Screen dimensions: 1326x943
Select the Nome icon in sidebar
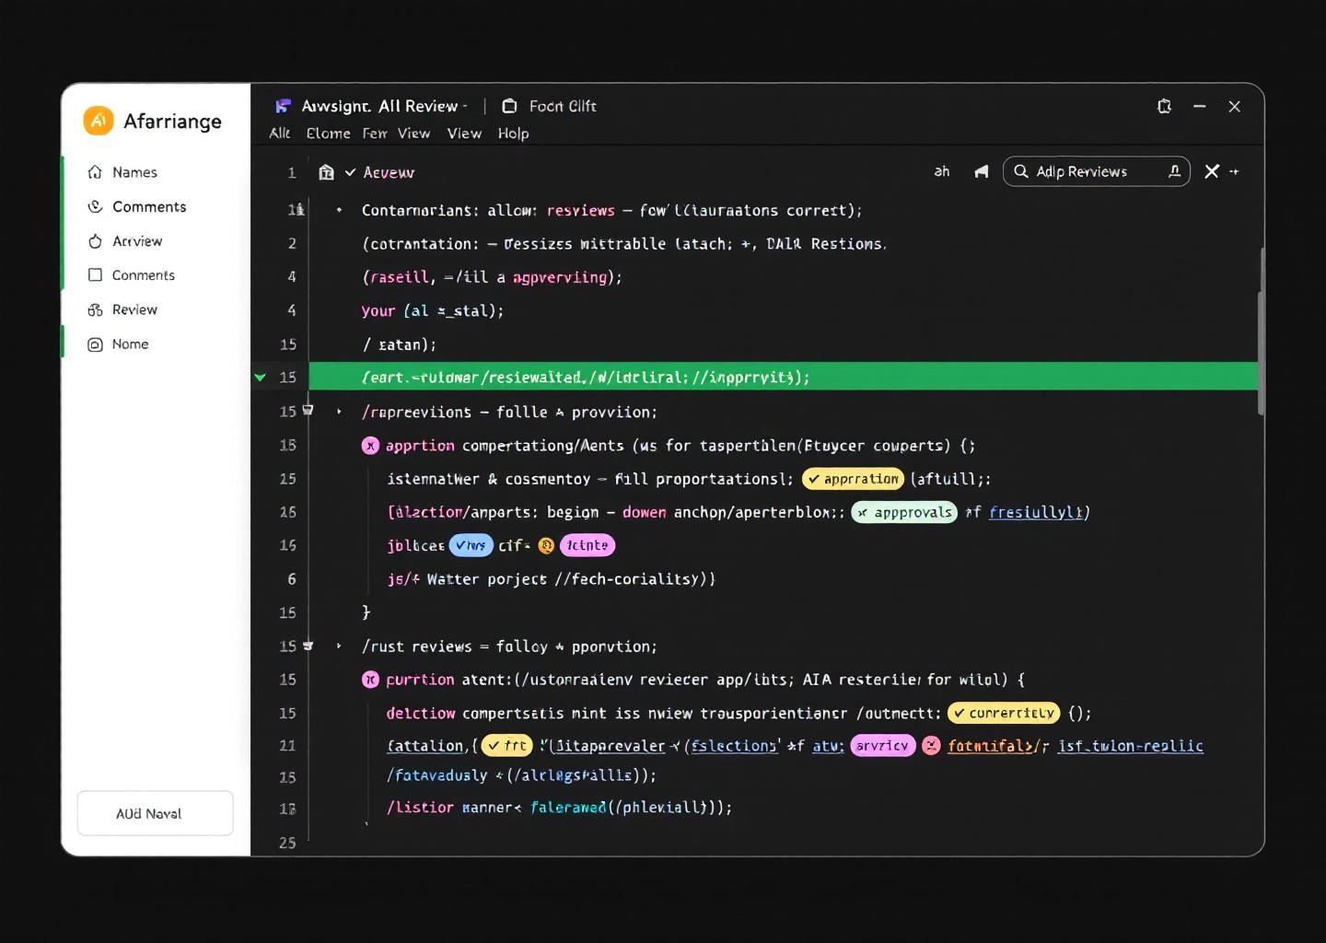96,343
